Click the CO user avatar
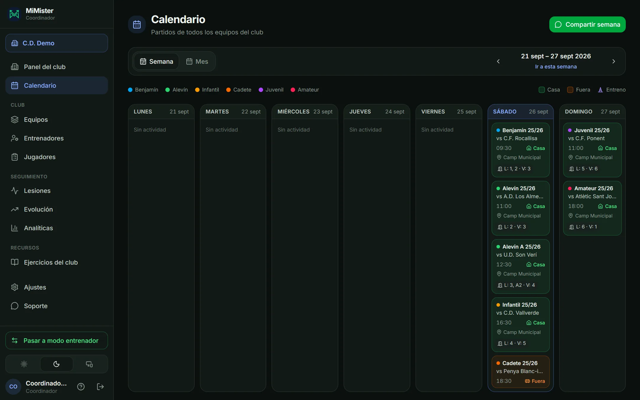The width and height of the screenshot is (640, 400). coord(13,387)
